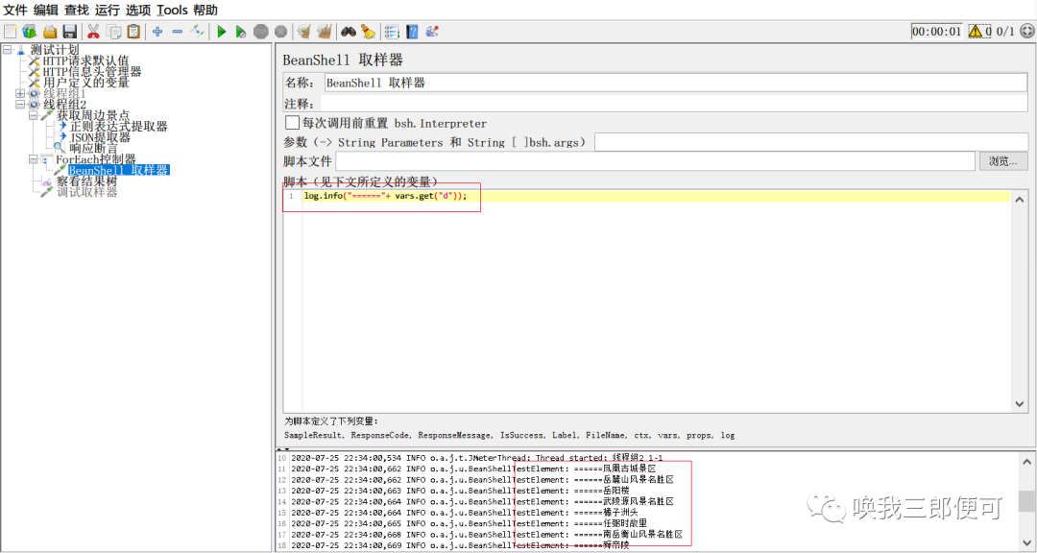Stop the running test via toolbar

[261, 31]
